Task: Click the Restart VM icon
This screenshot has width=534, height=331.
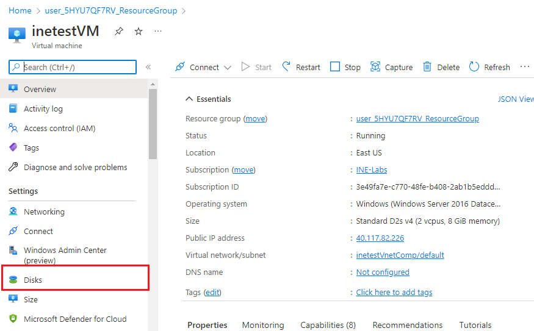Action: 287,67
